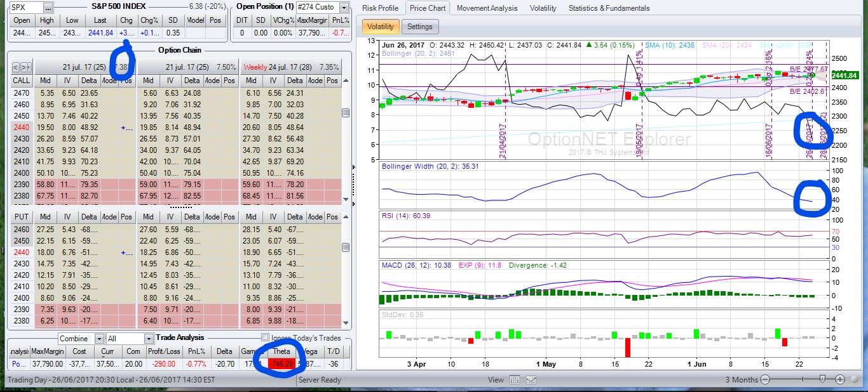Open the All filter dropdown
The height and width of the screenshot is (392, 868).
point(148,339)
